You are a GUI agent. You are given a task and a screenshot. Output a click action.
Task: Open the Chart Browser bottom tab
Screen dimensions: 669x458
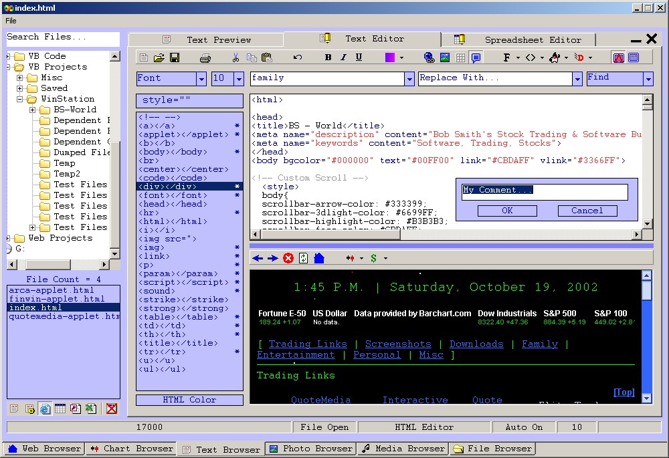click(x=131, y=449)
